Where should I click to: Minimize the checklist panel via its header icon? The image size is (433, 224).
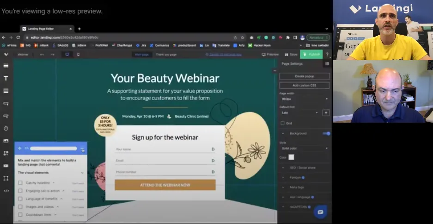[x=82, y=149]
